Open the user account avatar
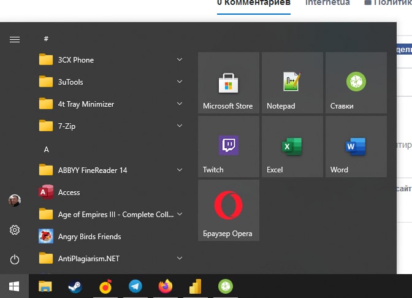 pos(15,201)
